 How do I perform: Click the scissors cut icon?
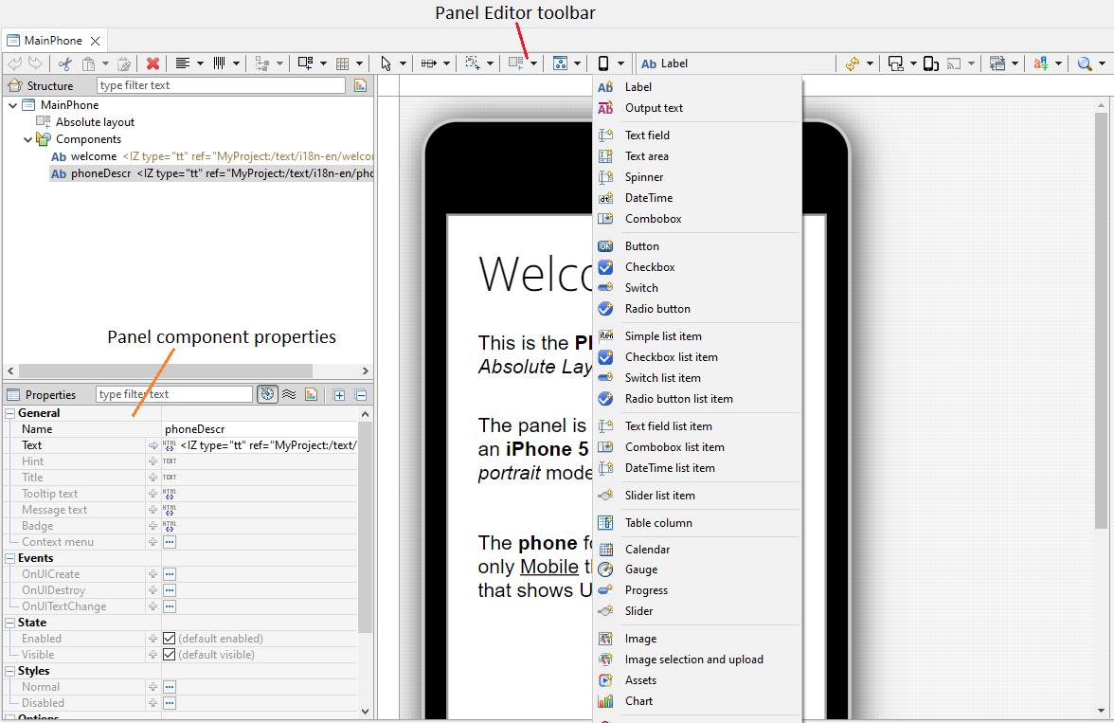pyautogui.click(x=64, y=63)
